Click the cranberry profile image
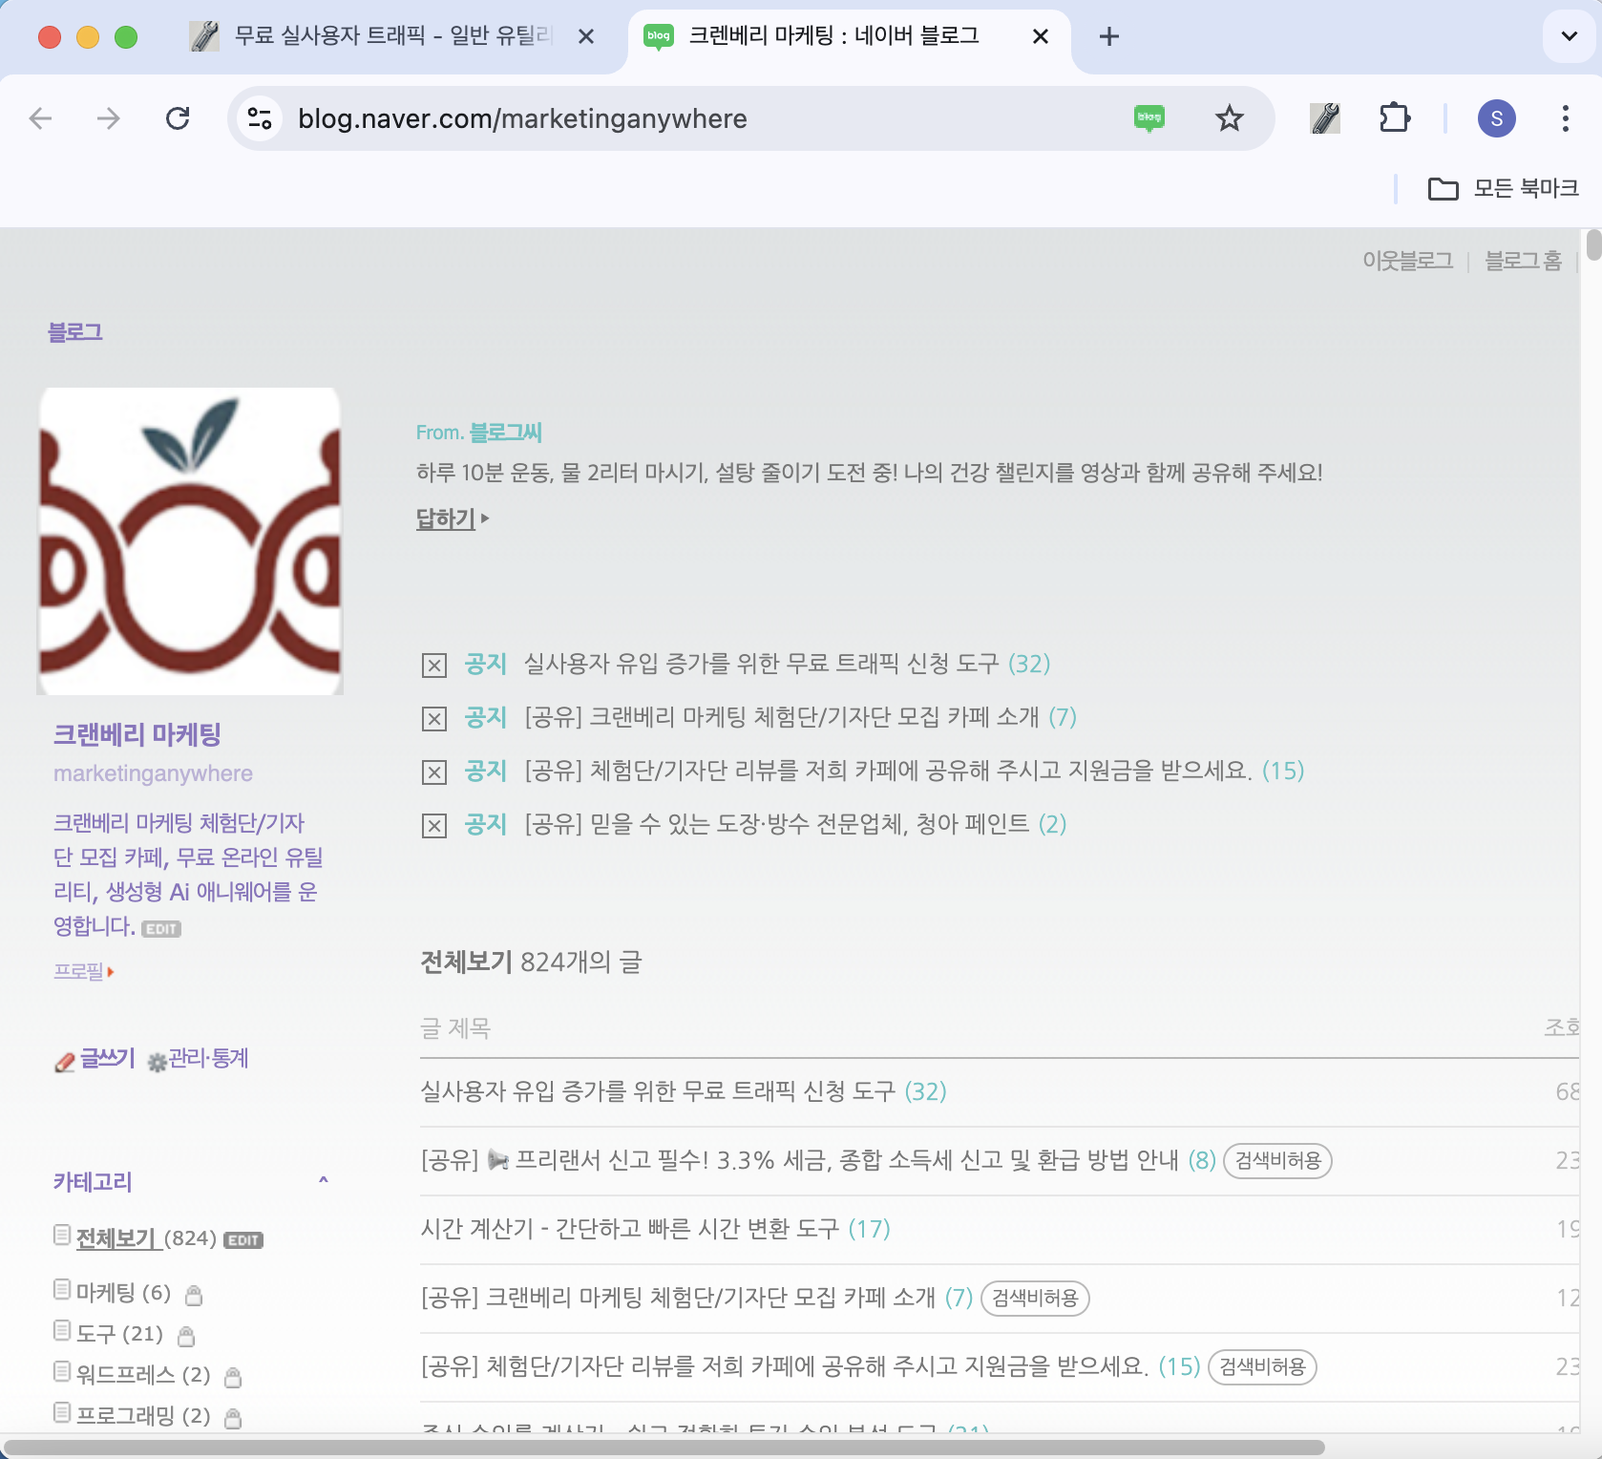This screenshot has height=1459, width=1602. (190, 540)
